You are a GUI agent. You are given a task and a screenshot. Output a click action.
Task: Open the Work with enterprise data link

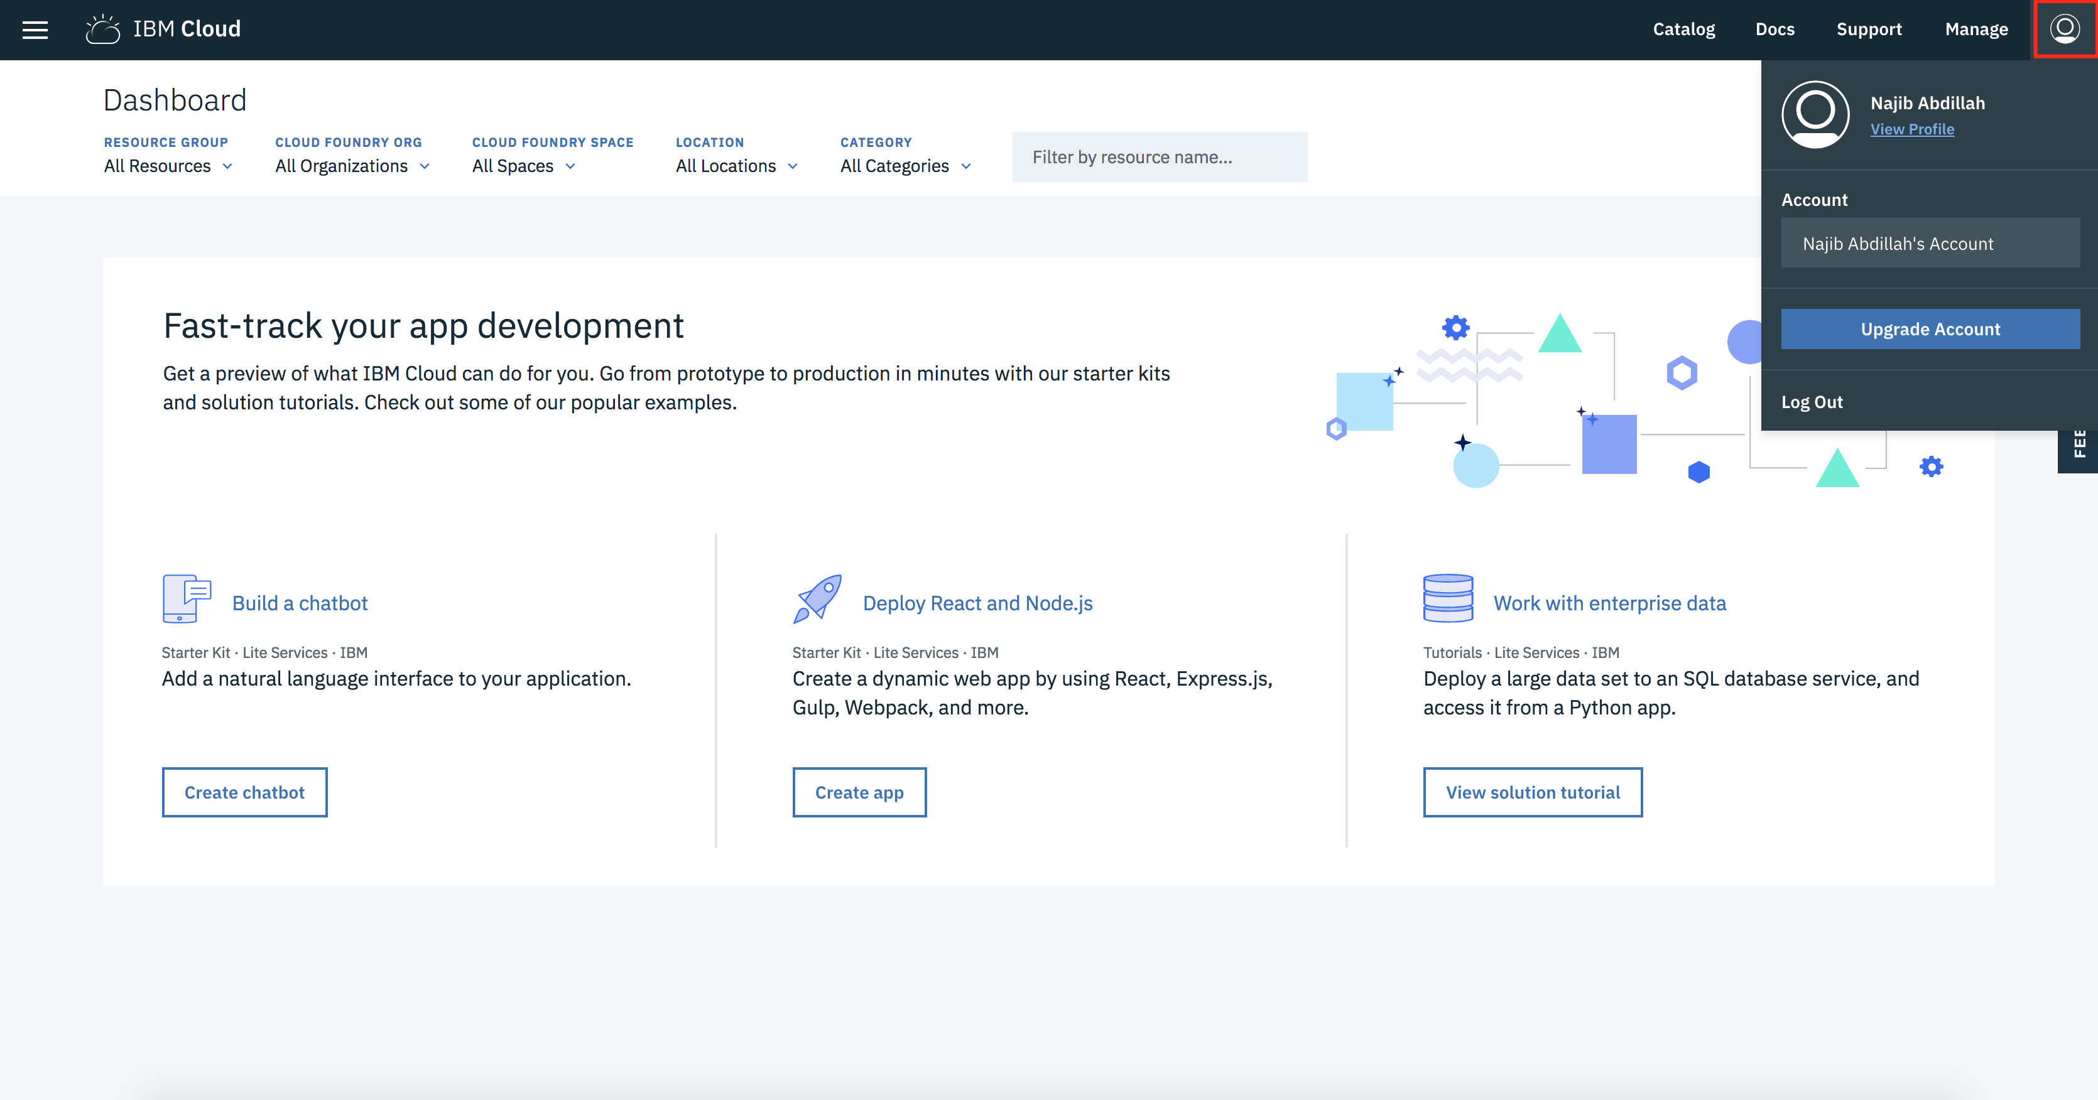click(1609, 603)
